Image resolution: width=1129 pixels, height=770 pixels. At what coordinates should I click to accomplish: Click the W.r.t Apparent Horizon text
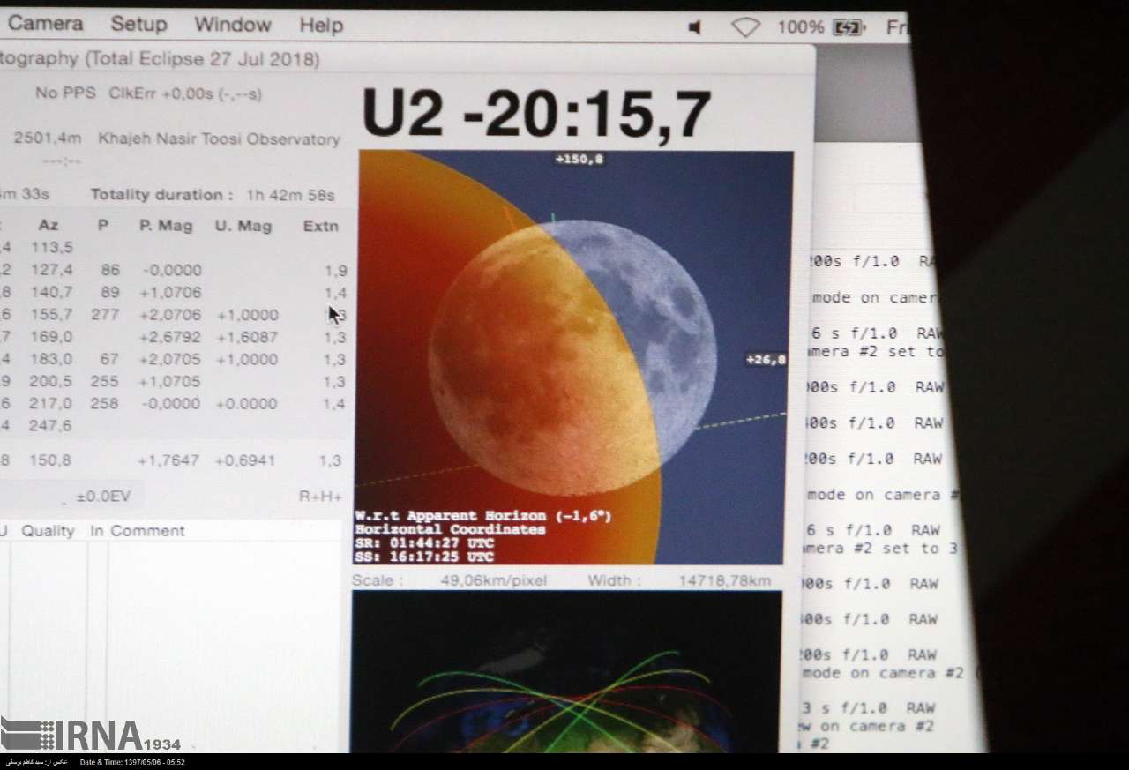pos(482,515)
